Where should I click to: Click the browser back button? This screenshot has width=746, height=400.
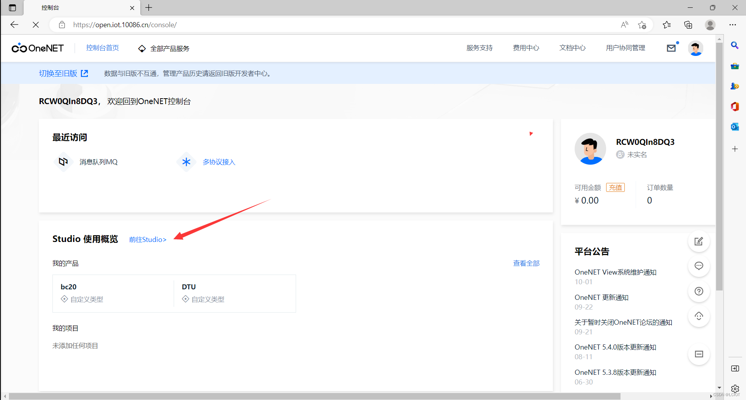click(x=14, y=25)
